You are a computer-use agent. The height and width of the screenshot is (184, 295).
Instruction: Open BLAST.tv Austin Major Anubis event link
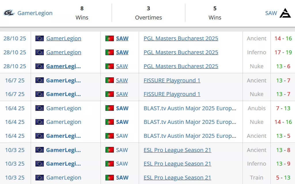coord(190,108)
